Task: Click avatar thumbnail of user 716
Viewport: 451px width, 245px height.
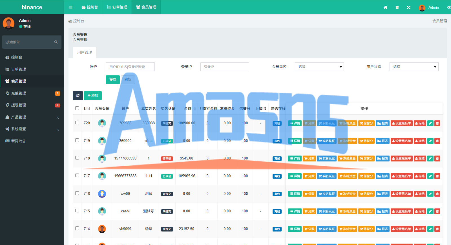Action: pyautogui.click(x=102, y=194)
